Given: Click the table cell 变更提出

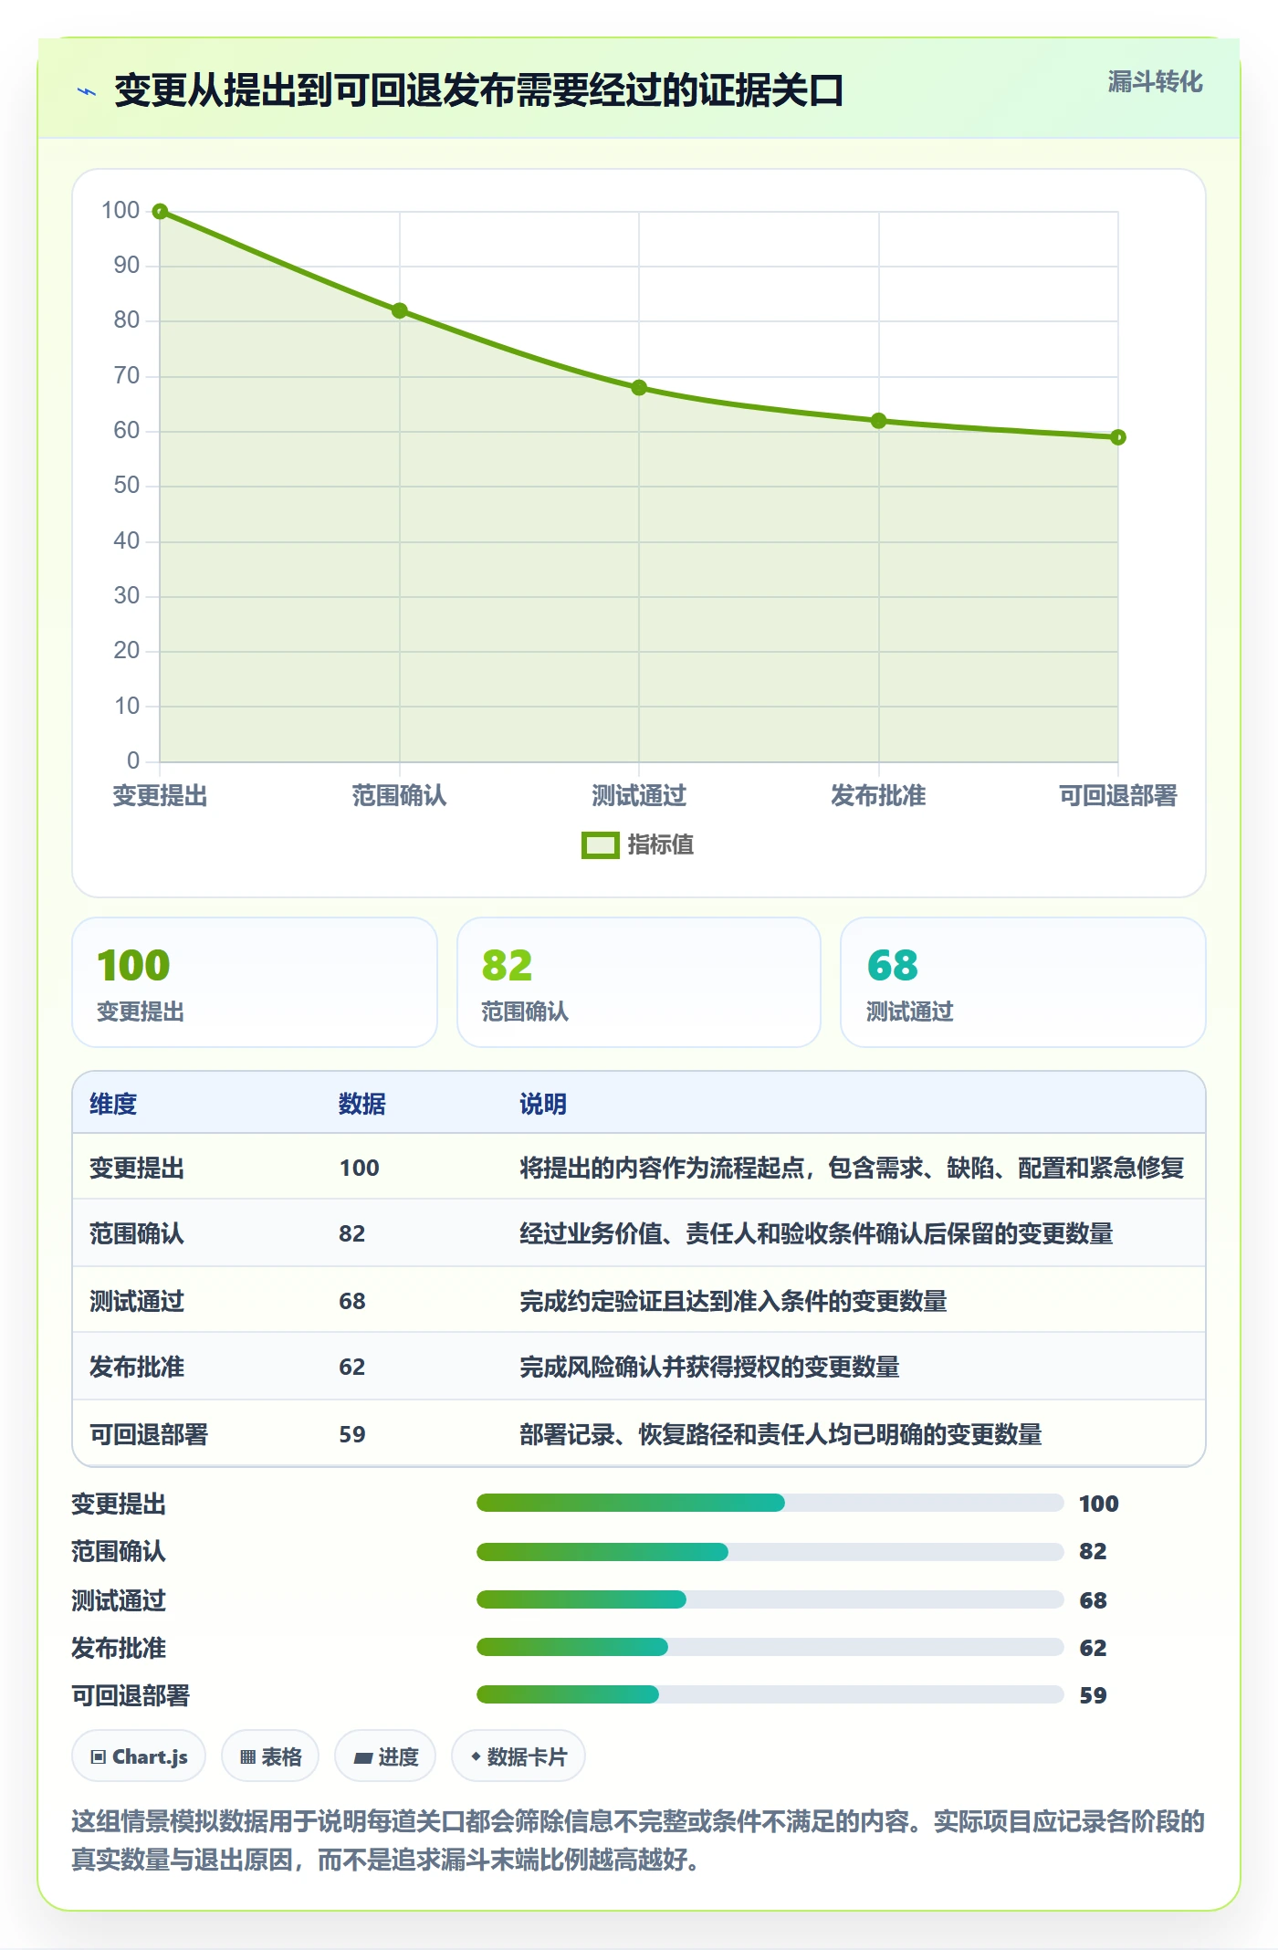Looking at the screenshot, I should pos(137,1168).
